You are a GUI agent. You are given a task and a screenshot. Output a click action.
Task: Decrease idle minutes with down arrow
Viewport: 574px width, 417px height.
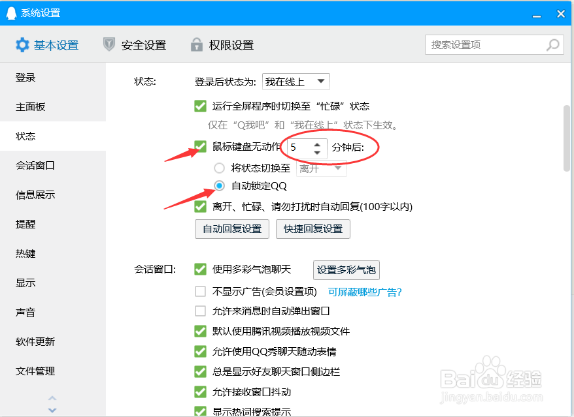317,152
